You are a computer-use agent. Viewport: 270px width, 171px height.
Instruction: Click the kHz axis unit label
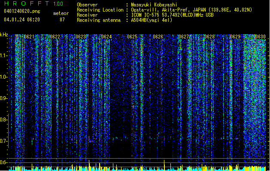coord(4,35)
